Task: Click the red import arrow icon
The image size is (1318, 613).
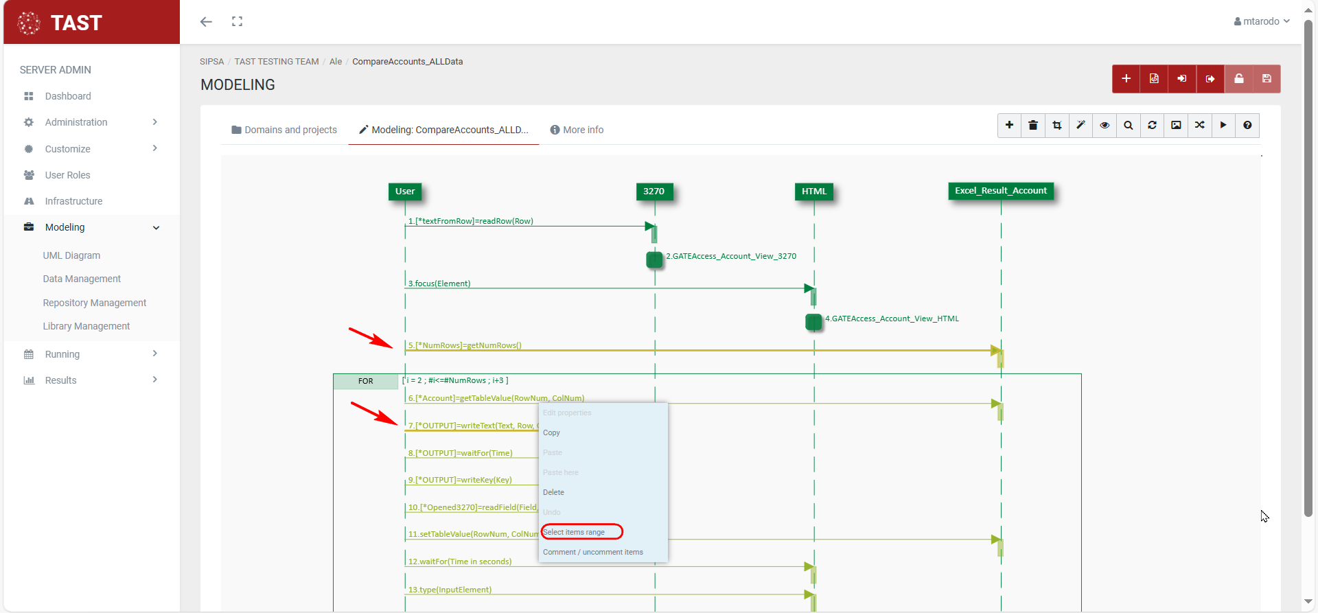Action: click(1182, 79)
